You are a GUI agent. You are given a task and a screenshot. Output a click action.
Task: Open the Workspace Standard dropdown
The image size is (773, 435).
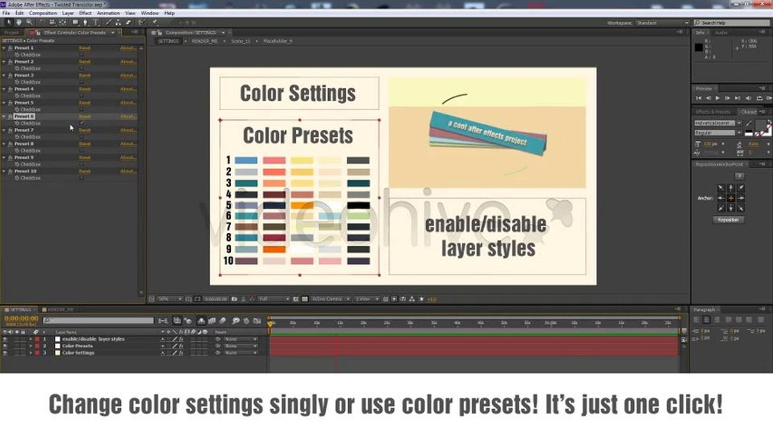[662, 22]
